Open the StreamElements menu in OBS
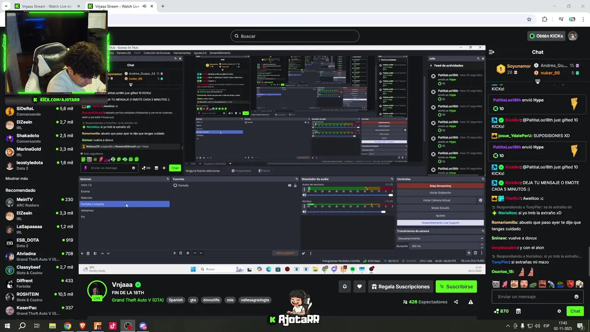The width and height of the screenshot is (590, 332). (x=220, y=53)
